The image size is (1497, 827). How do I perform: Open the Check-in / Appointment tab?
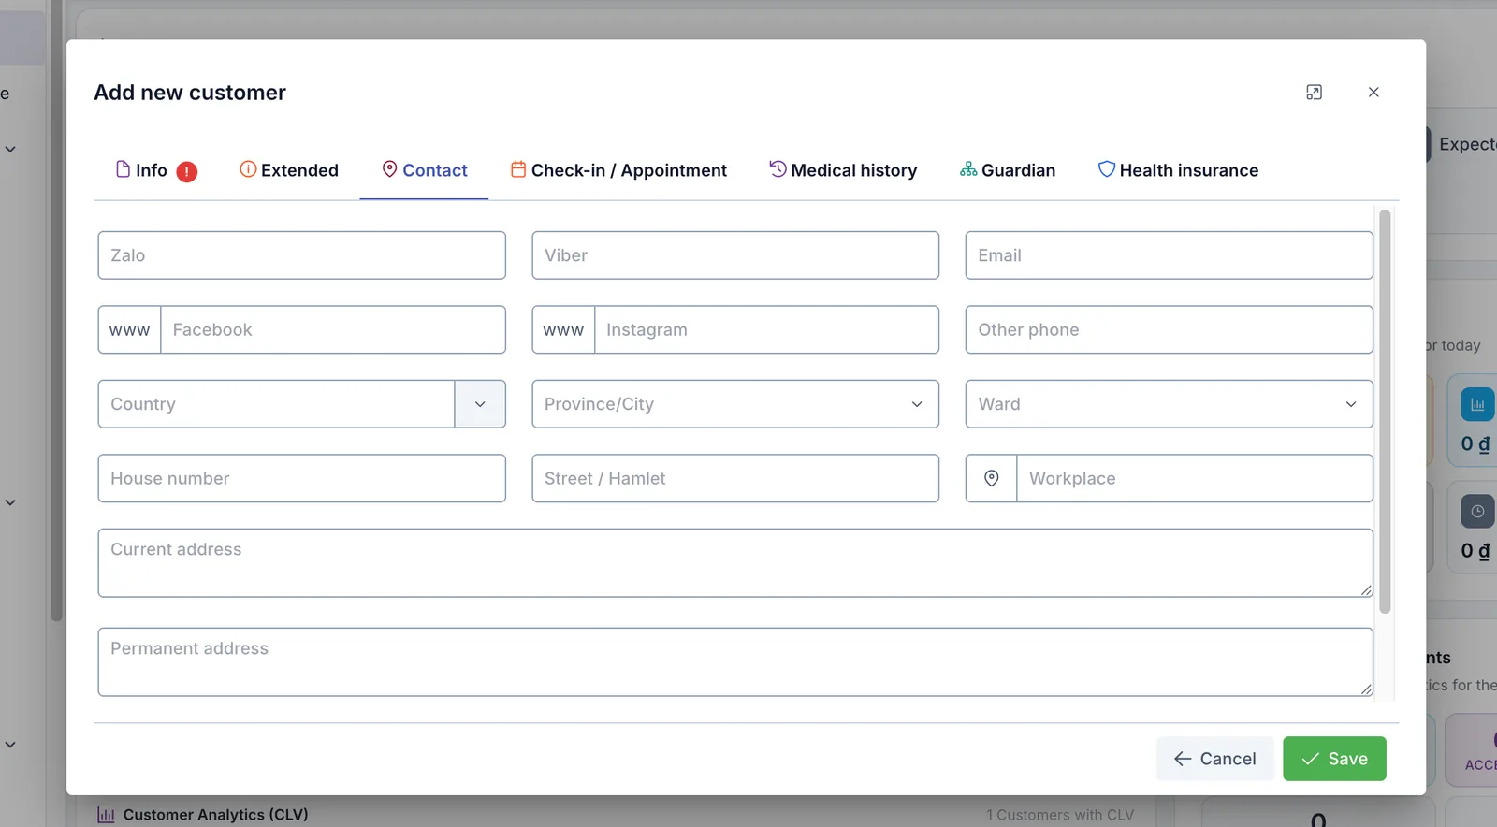pos(618,170)
